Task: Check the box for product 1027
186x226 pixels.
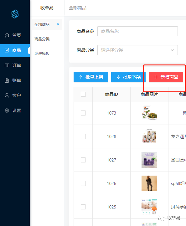Action: point(83,160)
